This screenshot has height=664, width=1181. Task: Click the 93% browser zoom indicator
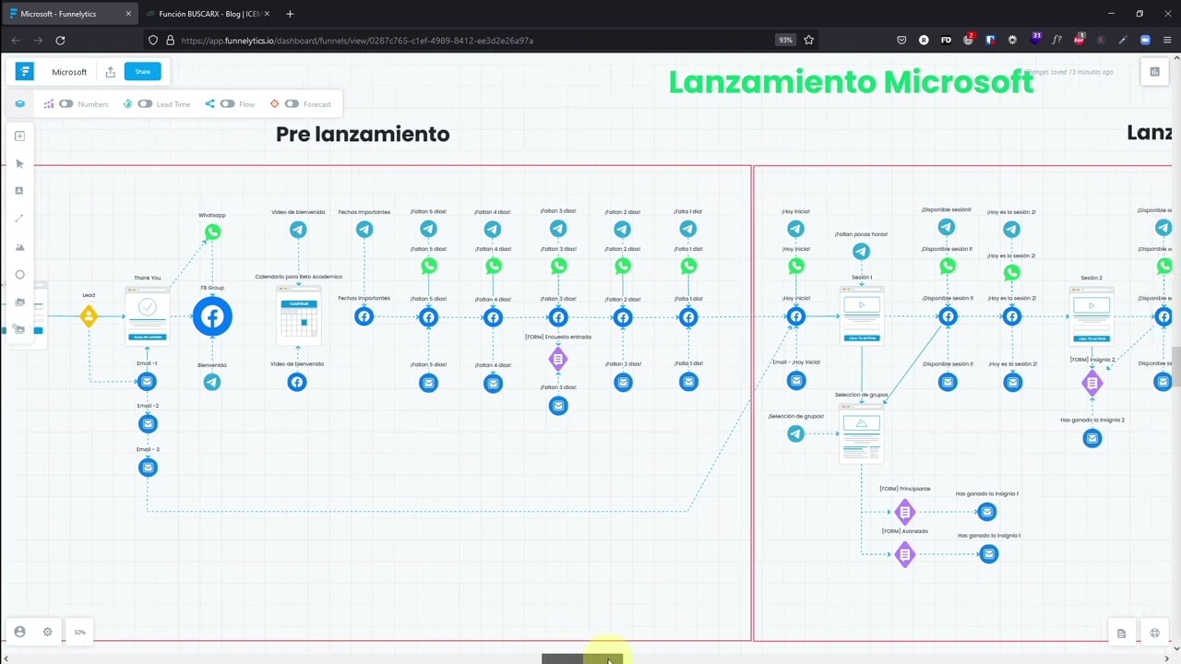tap(785, 41)
